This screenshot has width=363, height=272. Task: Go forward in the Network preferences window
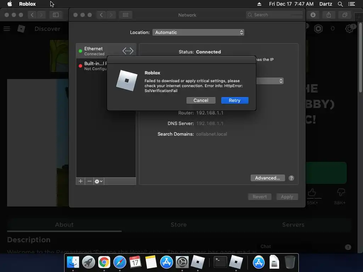(x=111, y=15)
